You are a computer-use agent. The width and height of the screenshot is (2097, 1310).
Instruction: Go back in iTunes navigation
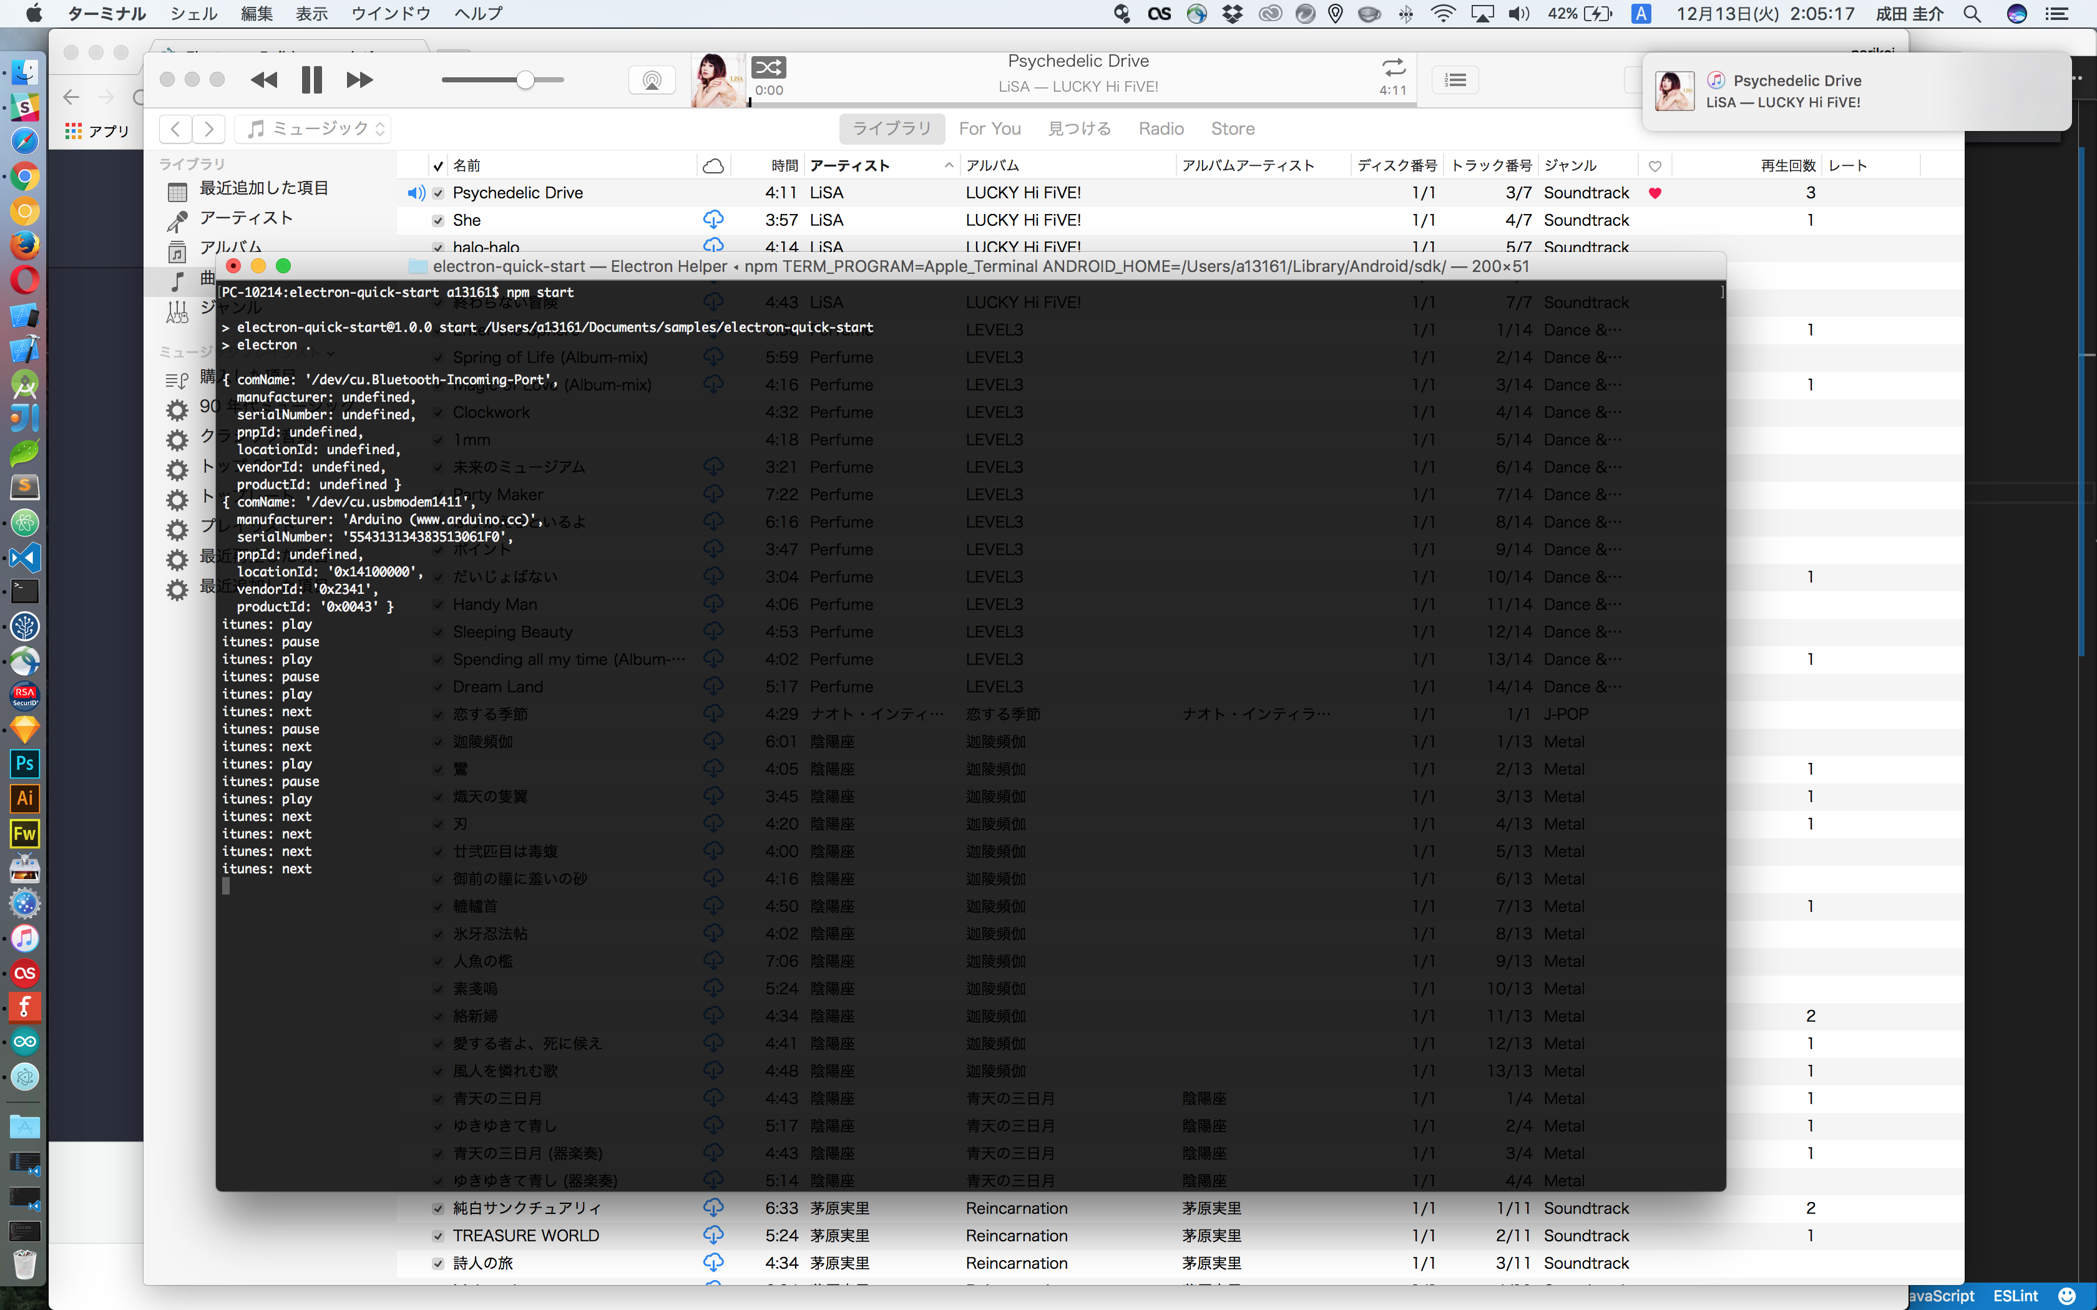[176, 129]
